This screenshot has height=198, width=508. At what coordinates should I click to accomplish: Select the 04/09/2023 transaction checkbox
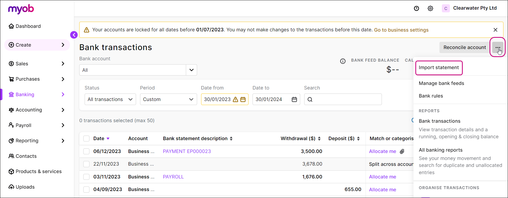click(x=86, y=189)
